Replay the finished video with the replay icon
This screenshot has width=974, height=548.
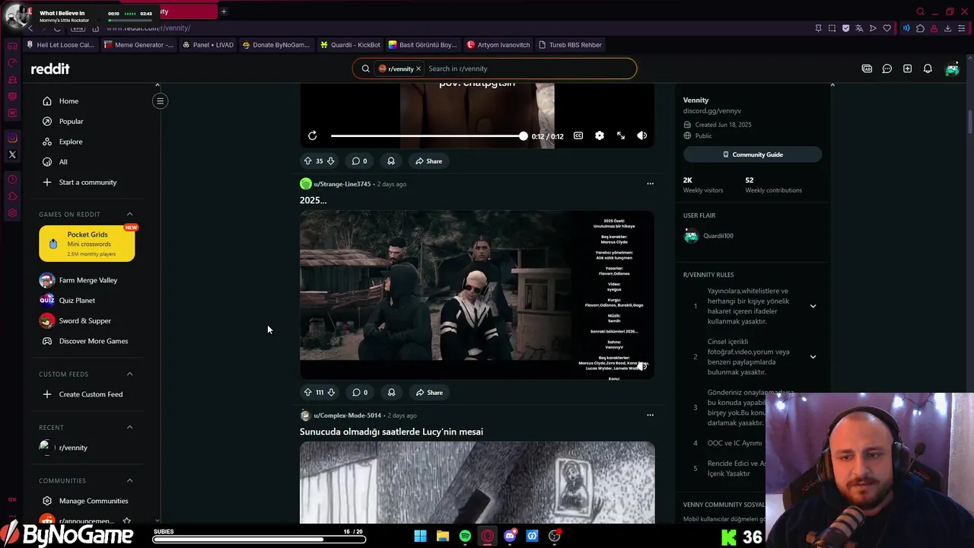pos(312,135)
